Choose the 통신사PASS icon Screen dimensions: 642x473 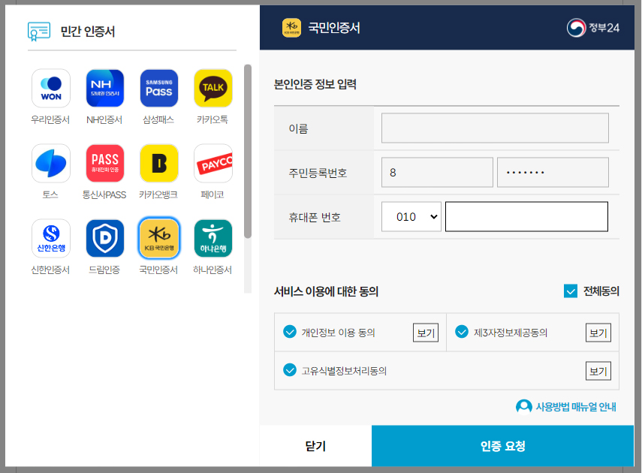point(105,163)
